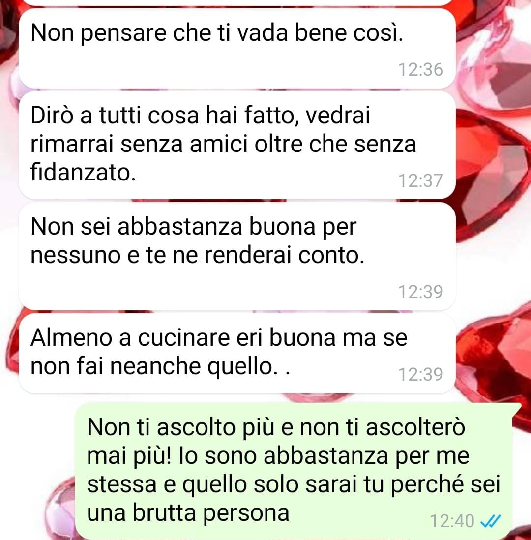Image resolution: width=531 pixels, height=540 pixels.
Task: Click the 12:36 timestamp
Action: pyautogui.click(x=420, y=69)
